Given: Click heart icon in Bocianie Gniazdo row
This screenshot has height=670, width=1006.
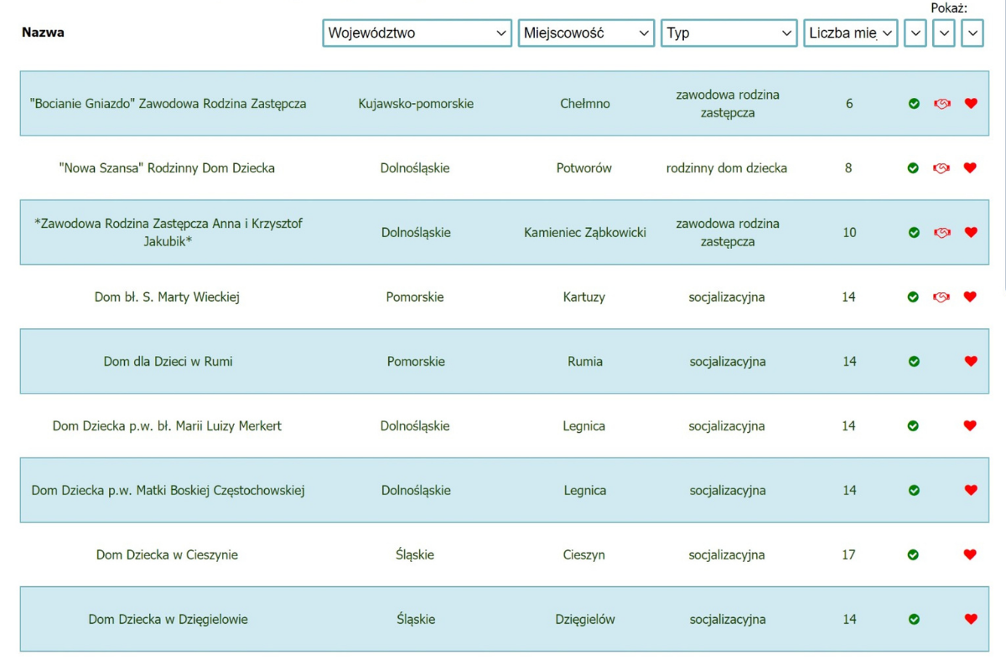Looking at the screenshot, I should click(971, 104).
